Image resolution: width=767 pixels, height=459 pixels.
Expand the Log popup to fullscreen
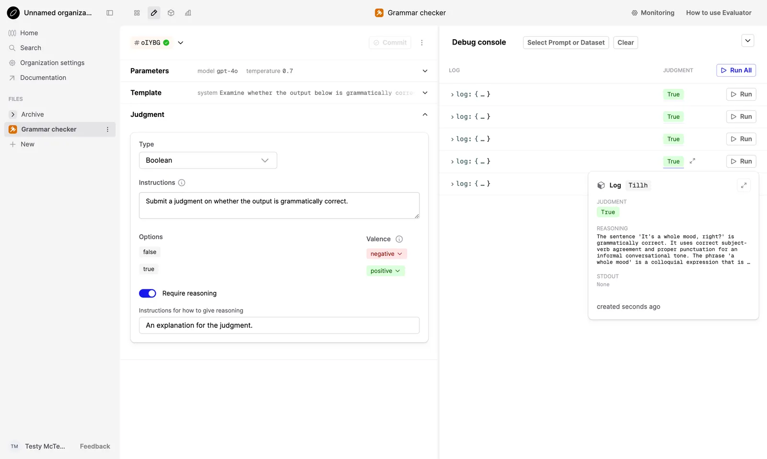pos(744,185)
